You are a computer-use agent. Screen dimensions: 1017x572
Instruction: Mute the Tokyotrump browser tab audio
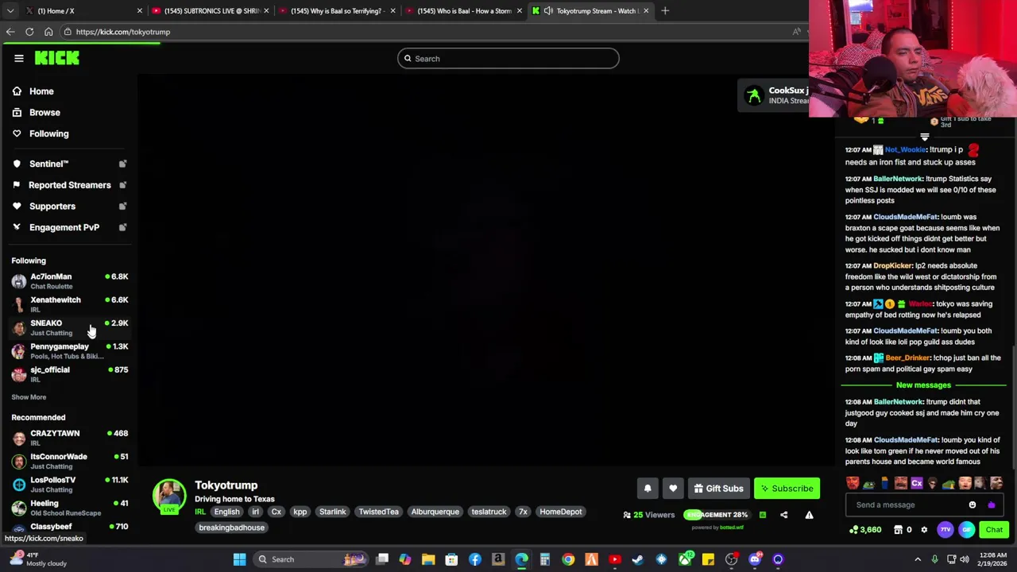548,11
